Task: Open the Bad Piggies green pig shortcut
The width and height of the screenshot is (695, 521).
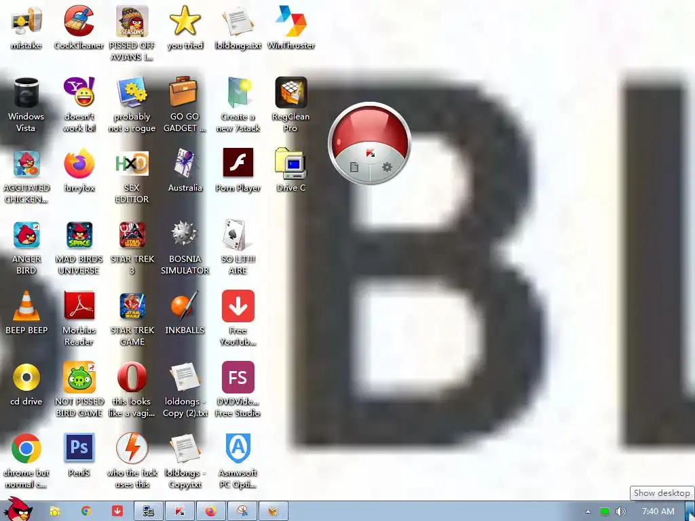Action: tap(79, 377)
